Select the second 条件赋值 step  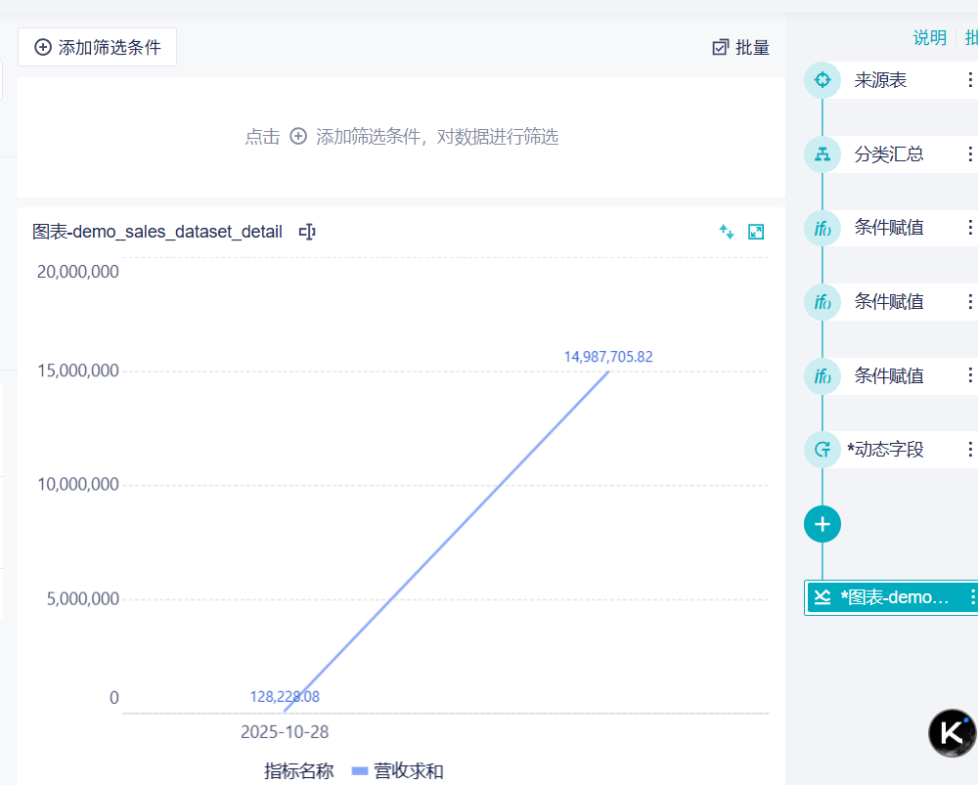892,302
